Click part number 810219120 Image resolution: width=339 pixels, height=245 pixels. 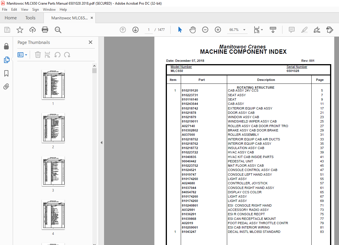pyautogui.click(x=190, y=90)
